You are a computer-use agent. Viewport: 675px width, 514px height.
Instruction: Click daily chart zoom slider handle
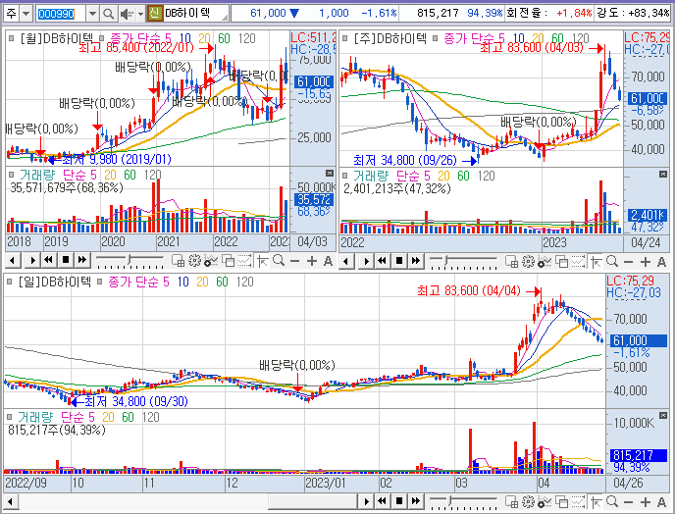[450, 500]
